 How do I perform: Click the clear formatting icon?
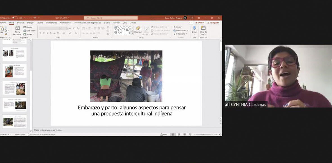pyautogui.click(x=78, y=28)
